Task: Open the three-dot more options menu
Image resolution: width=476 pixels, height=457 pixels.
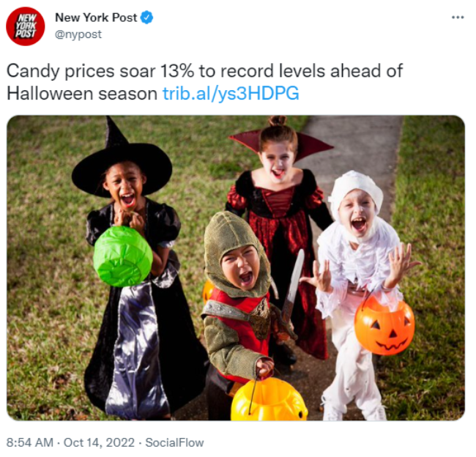Action: click(x=458, y=18)
